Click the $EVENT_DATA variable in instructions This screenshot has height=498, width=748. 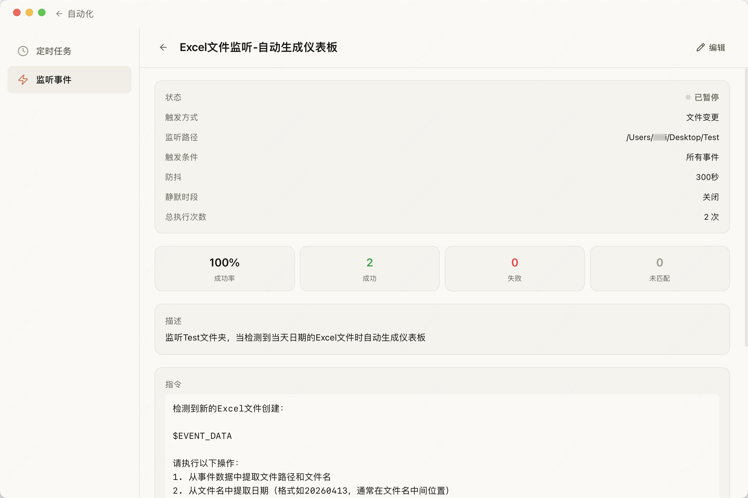tap(202, 436)
